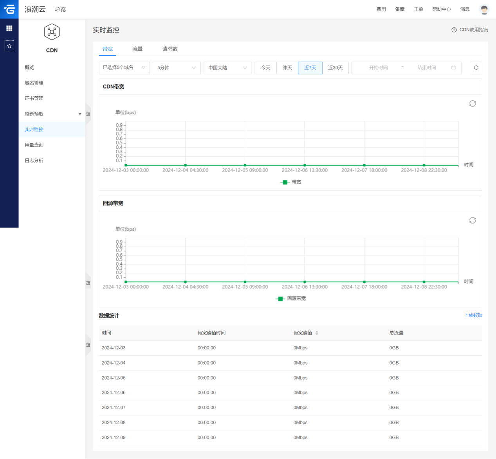Image resolution: width=496 pixels, height=459 pixels.
Task: Open the 5分钟 granularity dropdown
Action: click(177, 68)
